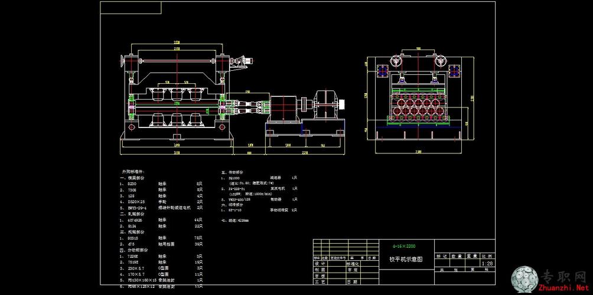The height and width of the screenshot is (295, 593).
Task: Click the ZQ1000 reducer entry
Action: click(x=235, y=177)
